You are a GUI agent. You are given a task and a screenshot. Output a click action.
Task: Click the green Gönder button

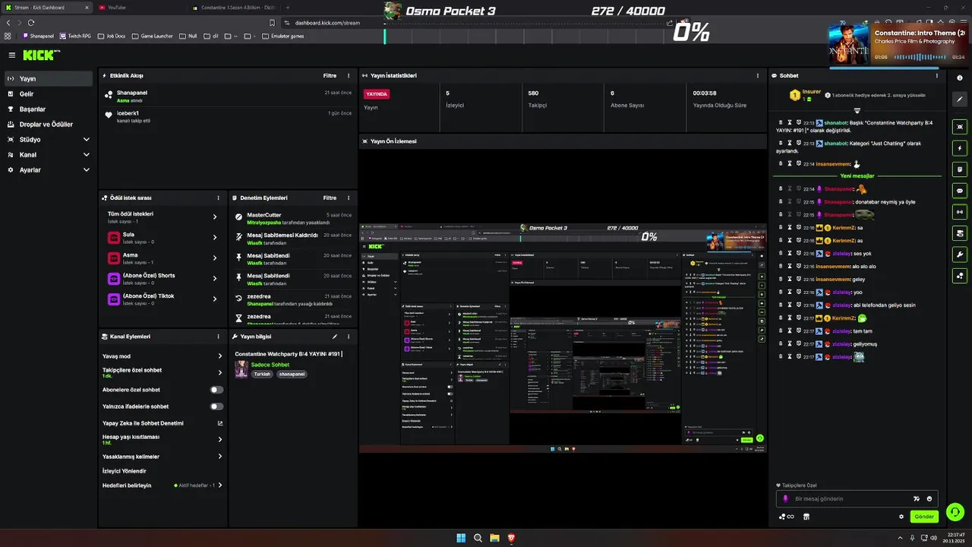[924, 517]
